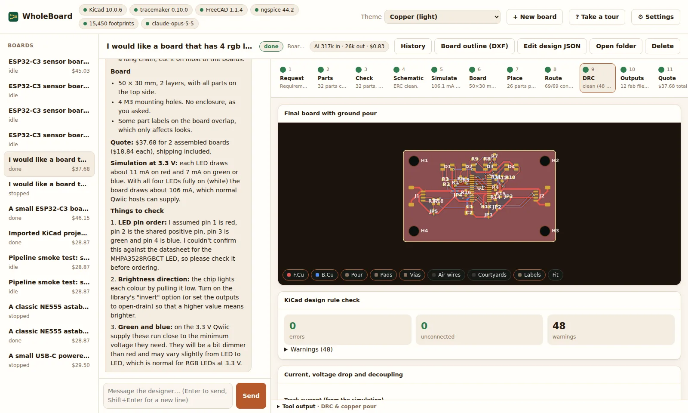Toggle the B.Cu layer visibility
Viewport: 688px width, 413px height.
pyautogui.click(x=324, y=275)
